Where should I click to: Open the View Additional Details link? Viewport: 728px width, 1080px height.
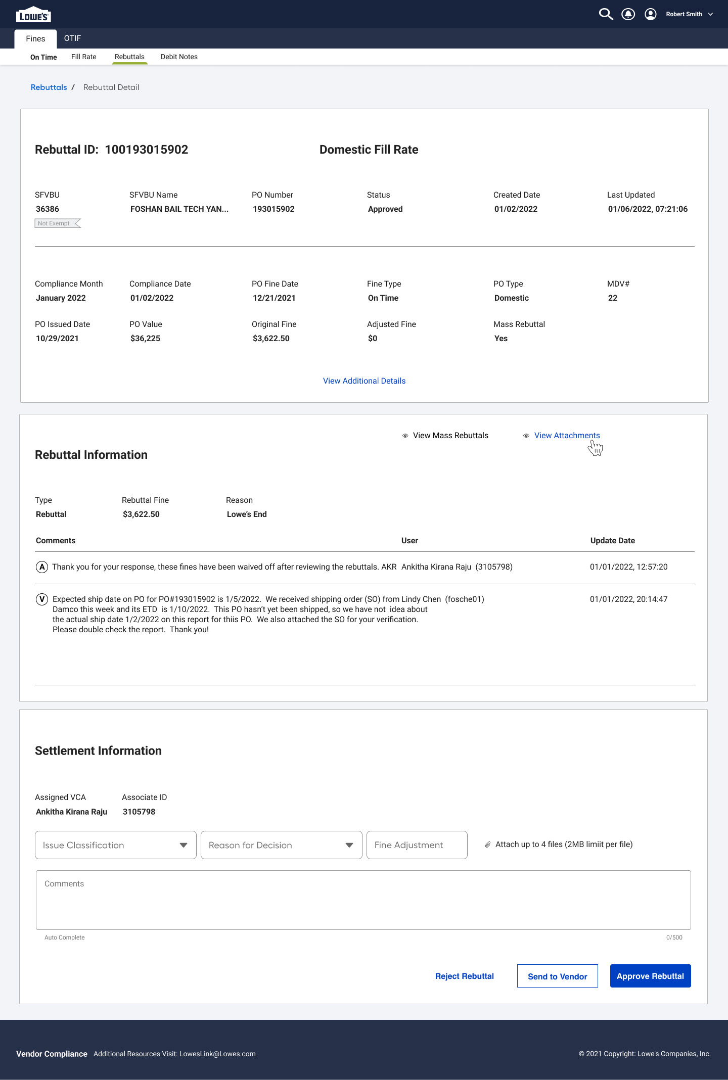coord(364,381)
